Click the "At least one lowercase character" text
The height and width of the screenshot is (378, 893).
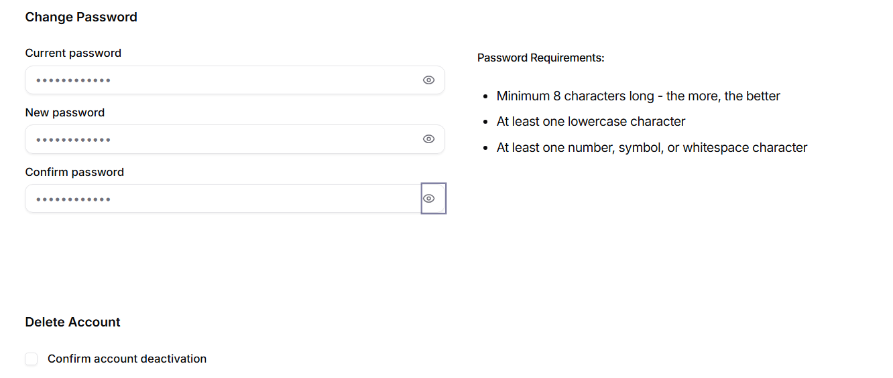(x=591, y=122)
